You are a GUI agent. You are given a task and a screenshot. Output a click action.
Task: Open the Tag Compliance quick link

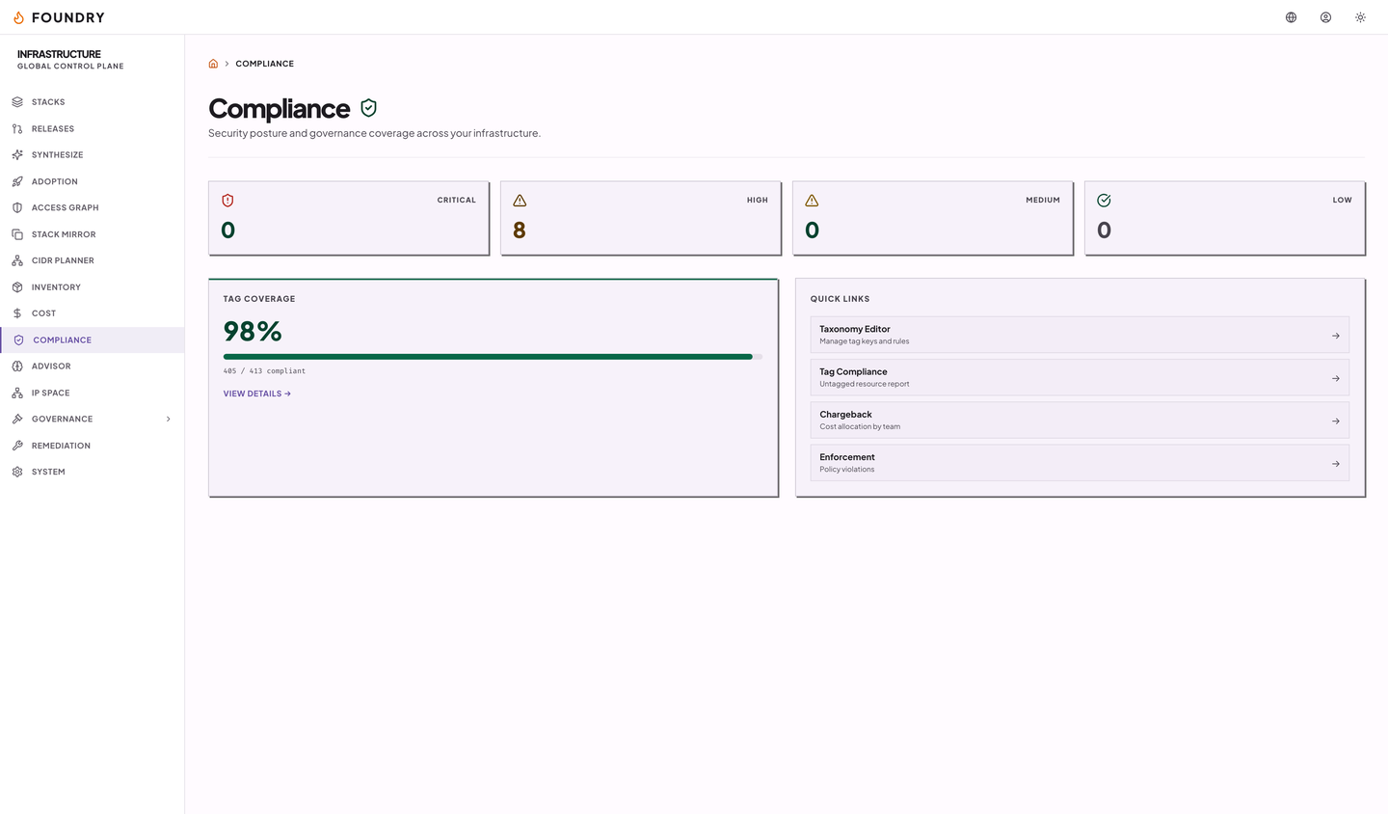pyautogui.click(x=1080, y=377)
